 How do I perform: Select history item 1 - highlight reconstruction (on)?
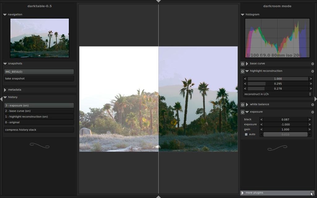(x=39, y=117)
